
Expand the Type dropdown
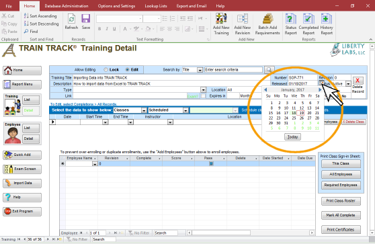click(x=203, y=89)
